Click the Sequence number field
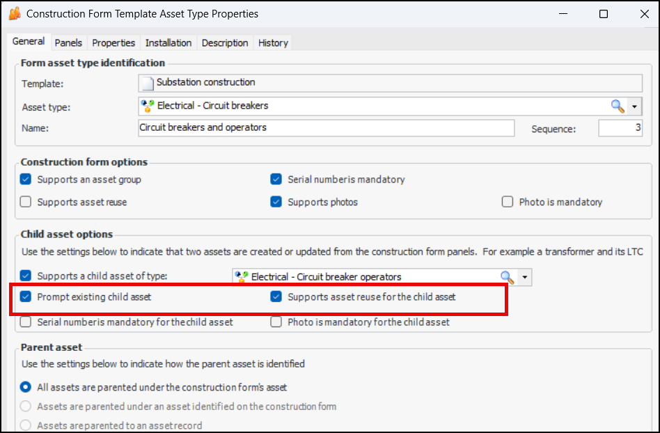Screen dimensions: 660x433 pos(620,128)
